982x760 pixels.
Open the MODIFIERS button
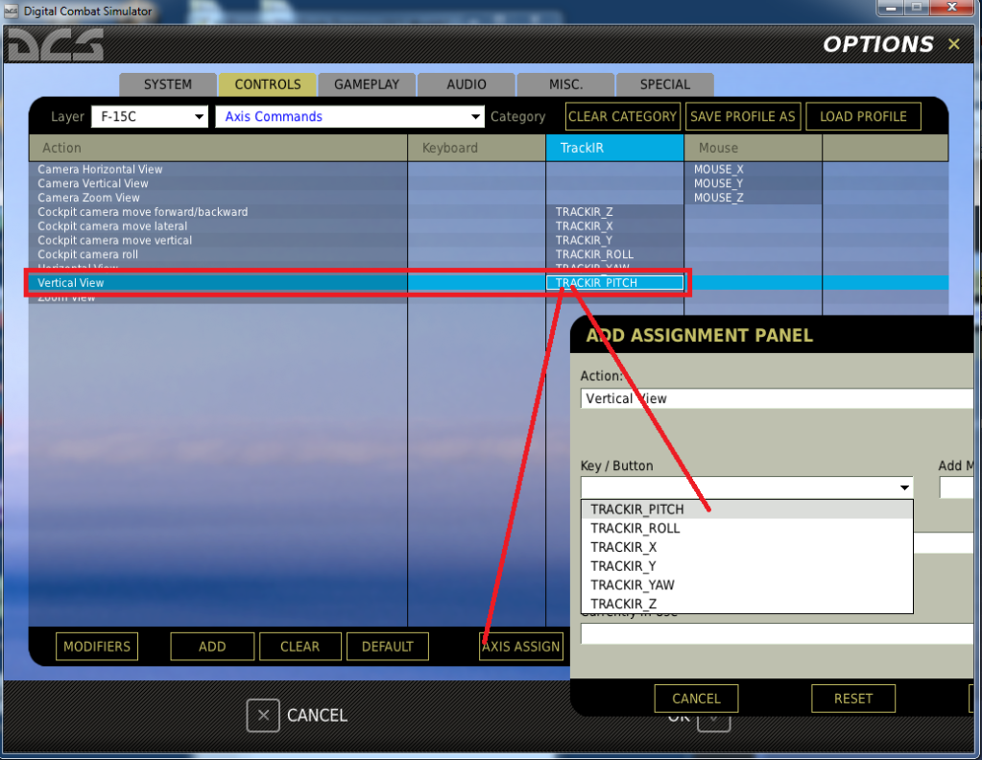pyautogui.click(x=97, y=647)
